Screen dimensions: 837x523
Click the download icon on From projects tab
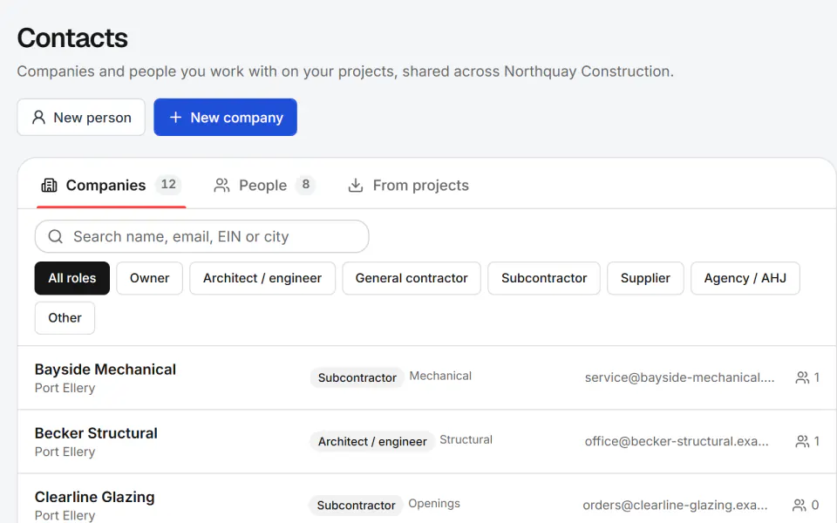click(x=356, y=185)
